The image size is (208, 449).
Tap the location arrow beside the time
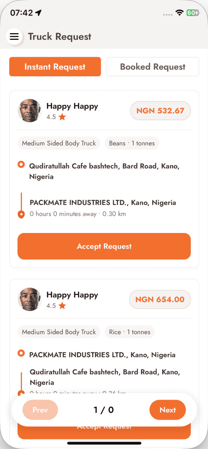click(38, 13)
